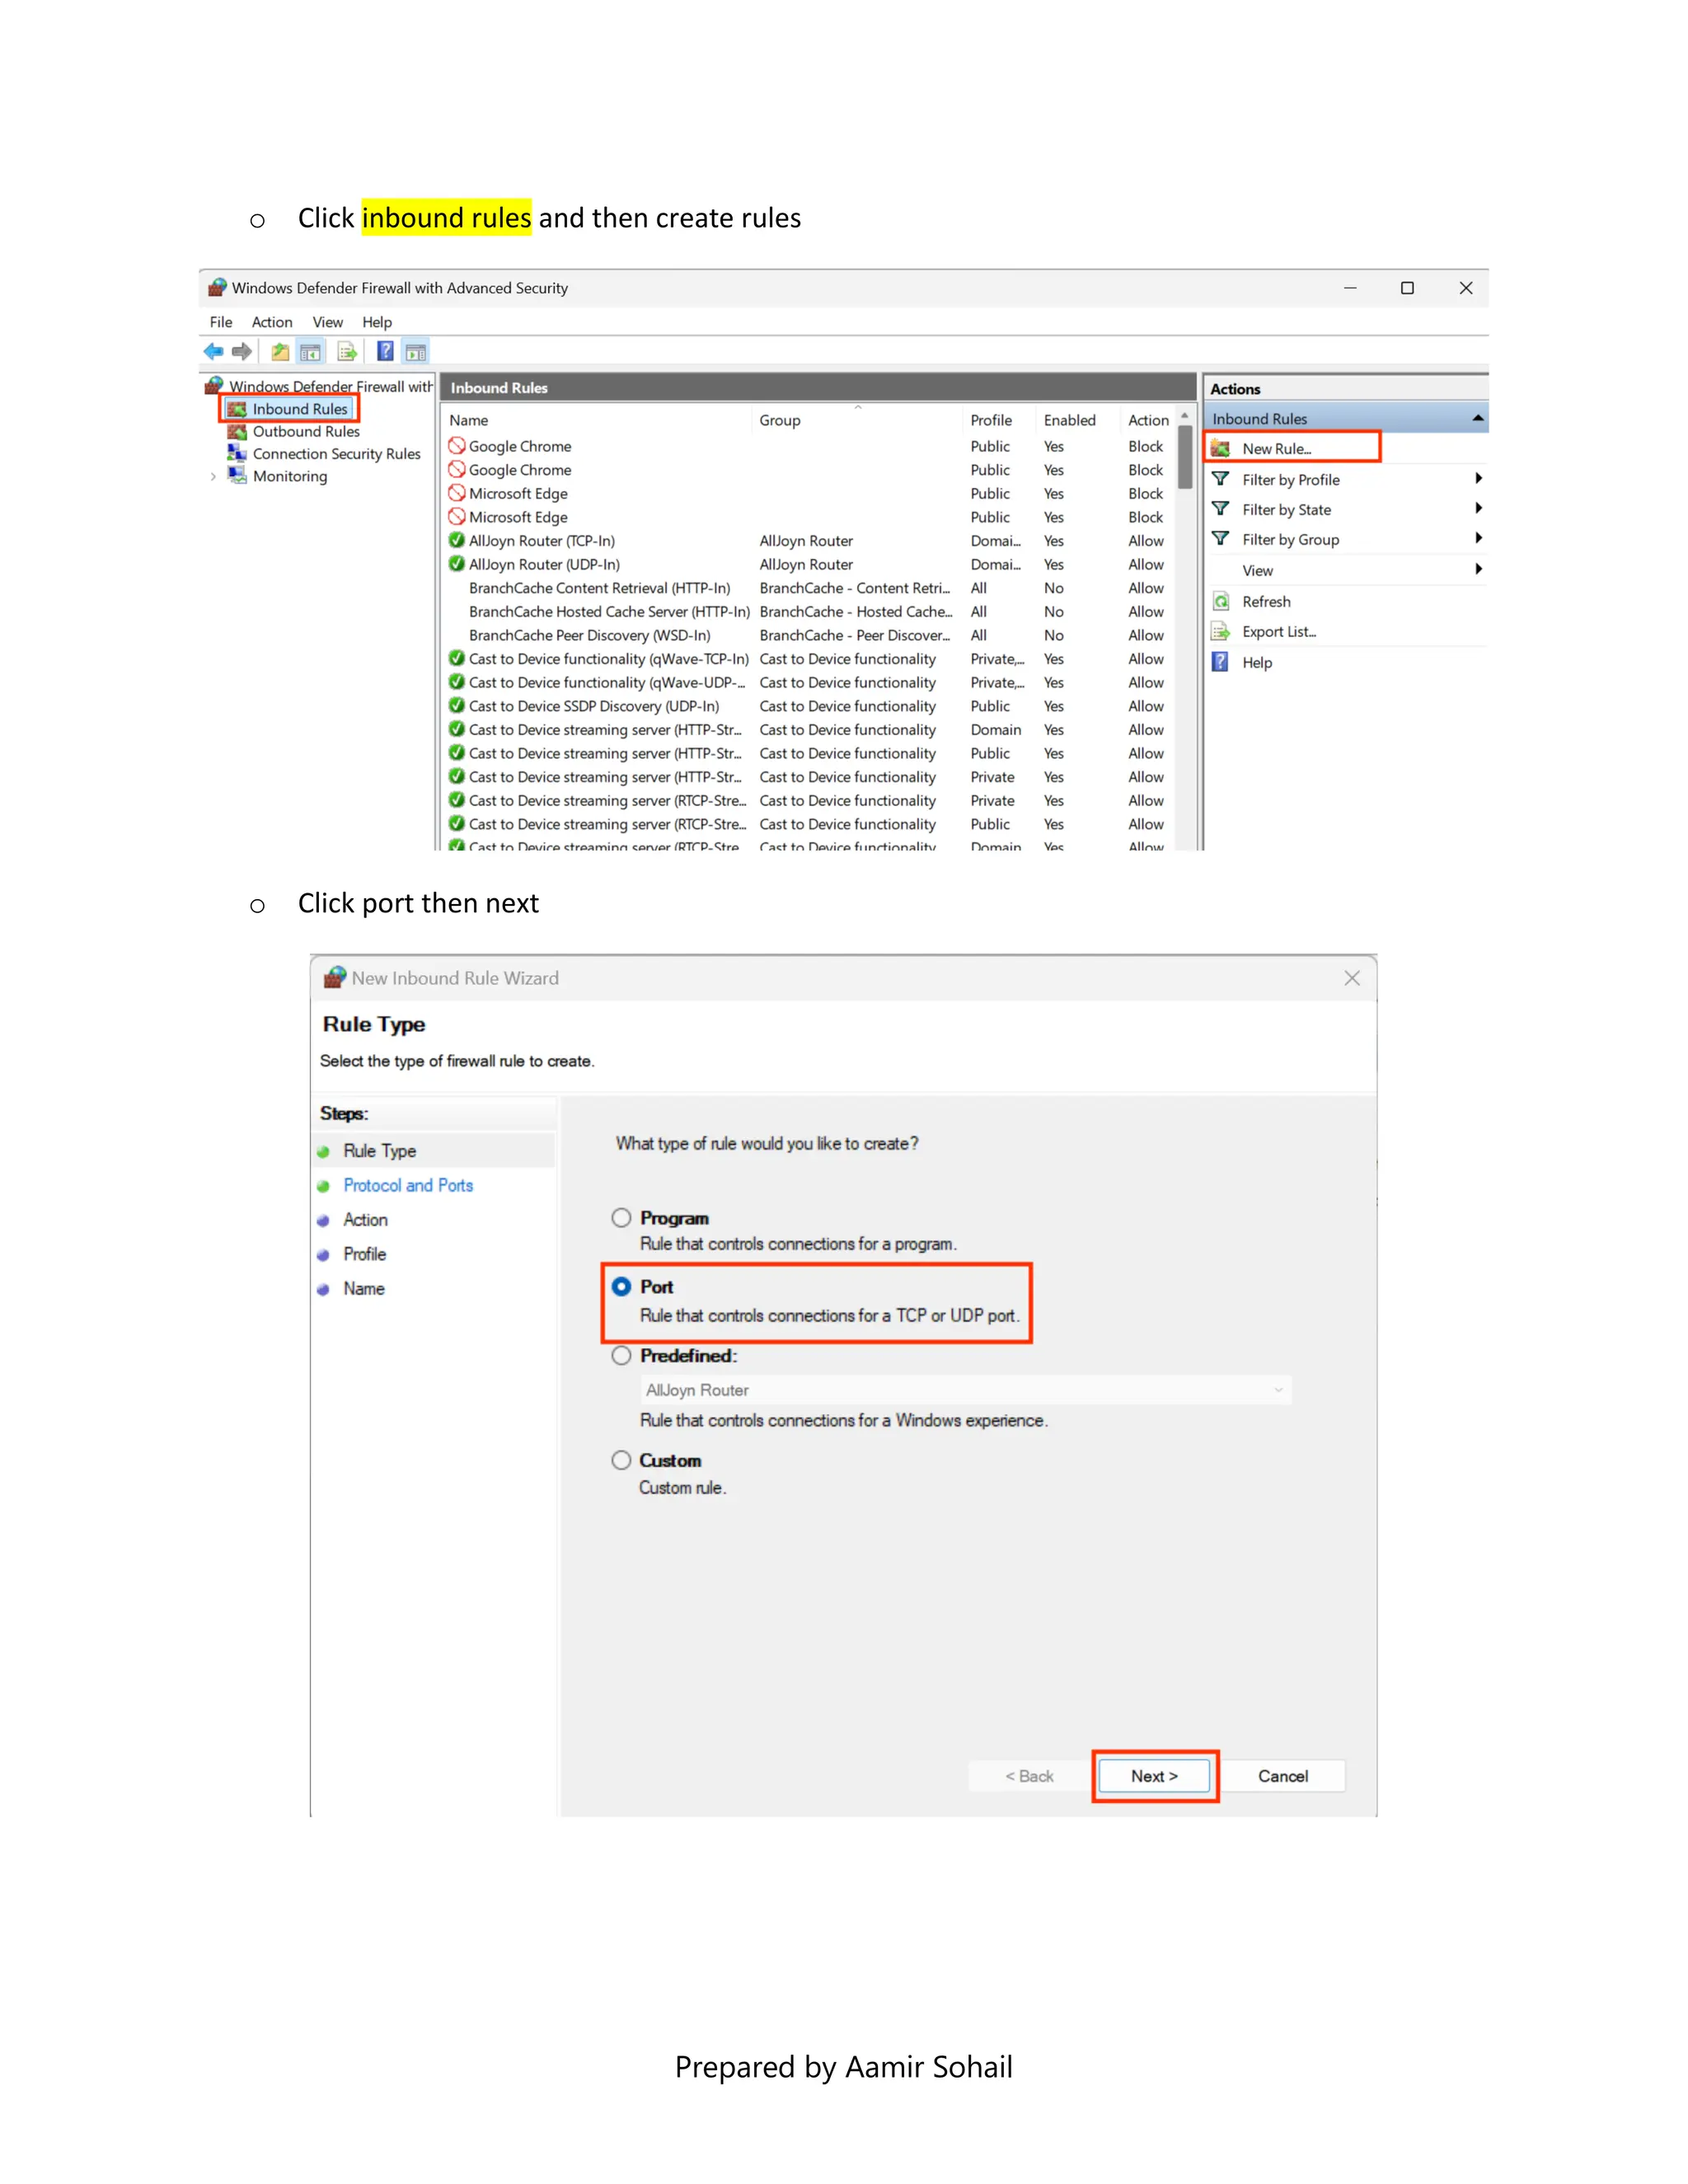Click green check icon of AllJoyn Router (TCP-In)
This screenshot has height=2184, width=1688.
click(457, 540)
